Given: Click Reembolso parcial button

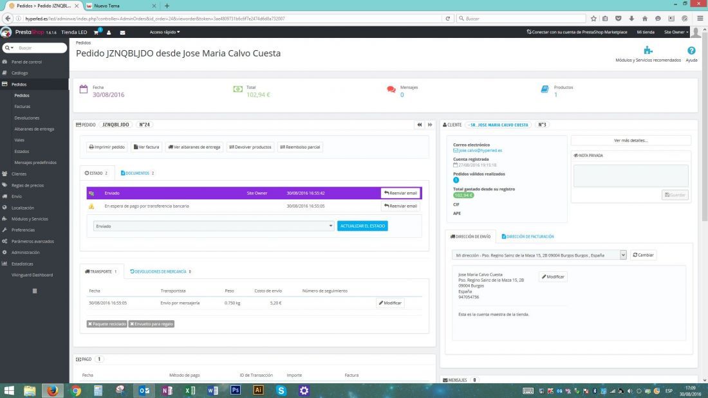Looking at the screenshot, I should point(300,147).
